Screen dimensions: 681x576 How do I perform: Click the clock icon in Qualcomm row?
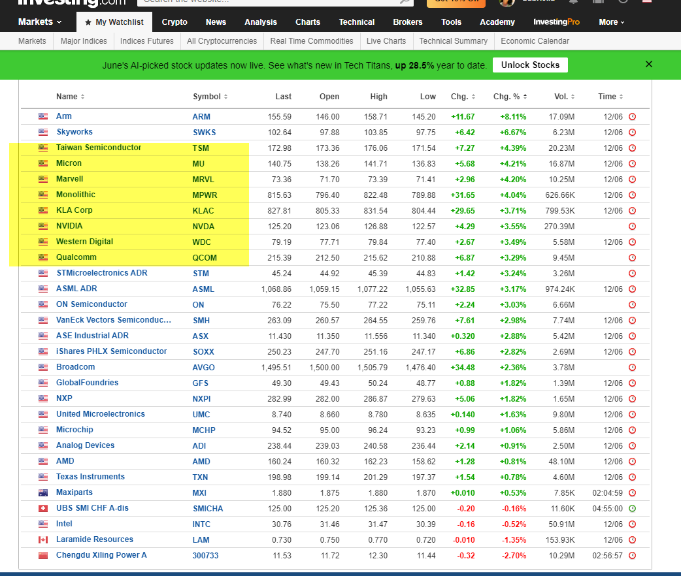point(633,258)
